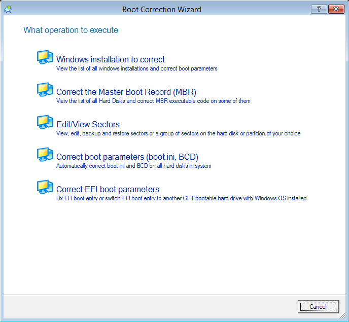
Task: Click the computer icon next to Correct boot parameters (boot.ini, BCD)
Action: (45, 155)
